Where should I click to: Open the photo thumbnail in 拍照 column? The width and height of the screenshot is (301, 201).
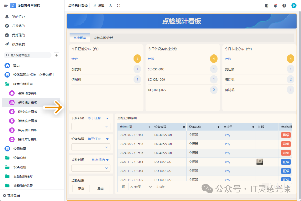[260, 162]
